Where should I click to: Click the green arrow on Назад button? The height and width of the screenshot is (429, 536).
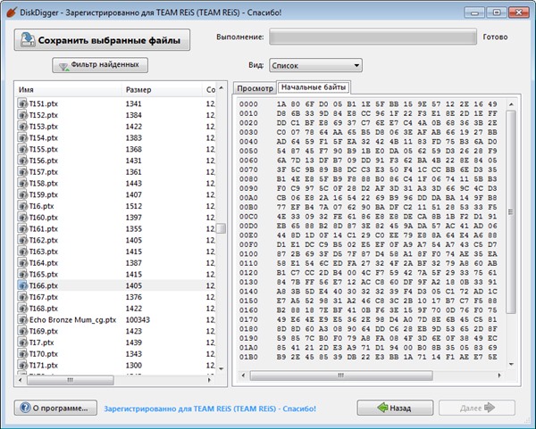(x=382, y=408)
